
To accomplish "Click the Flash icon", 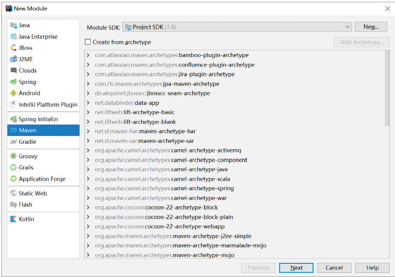I will click(13, 204).
